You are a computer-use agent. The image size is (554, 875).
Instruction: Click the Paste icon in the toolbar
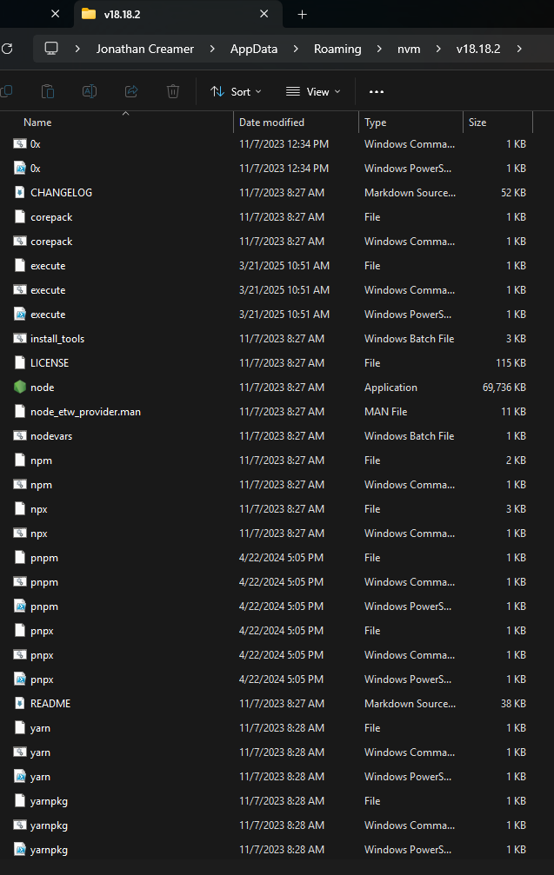48,91
